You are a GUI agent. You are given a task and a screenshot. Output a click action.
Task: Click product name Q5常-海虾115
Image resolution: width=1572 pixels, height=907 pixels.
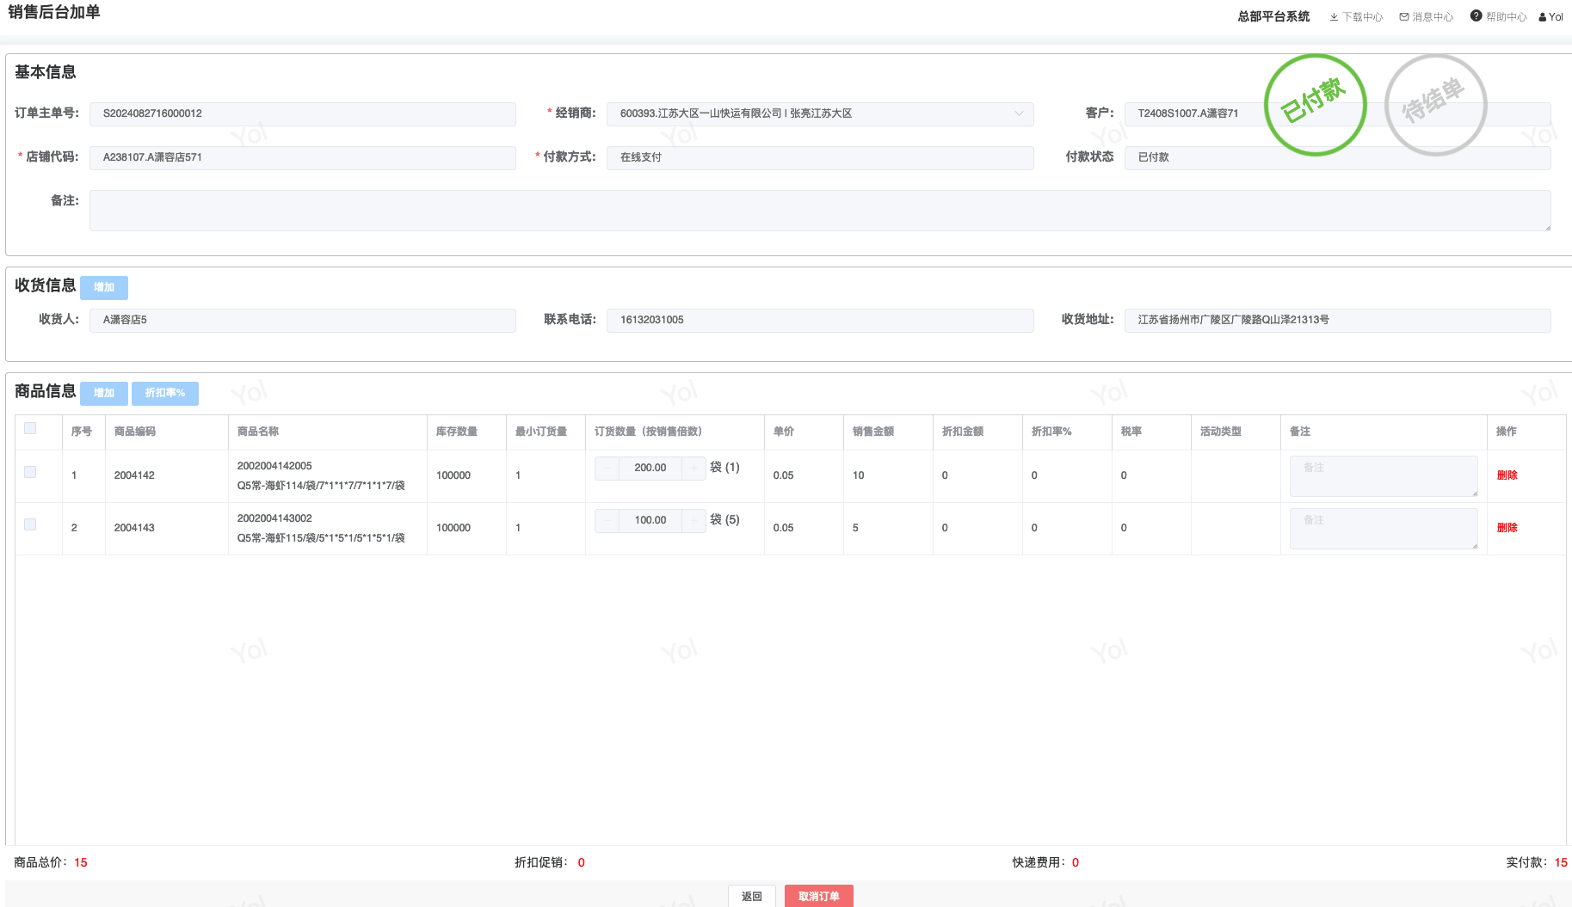point(321,538)
